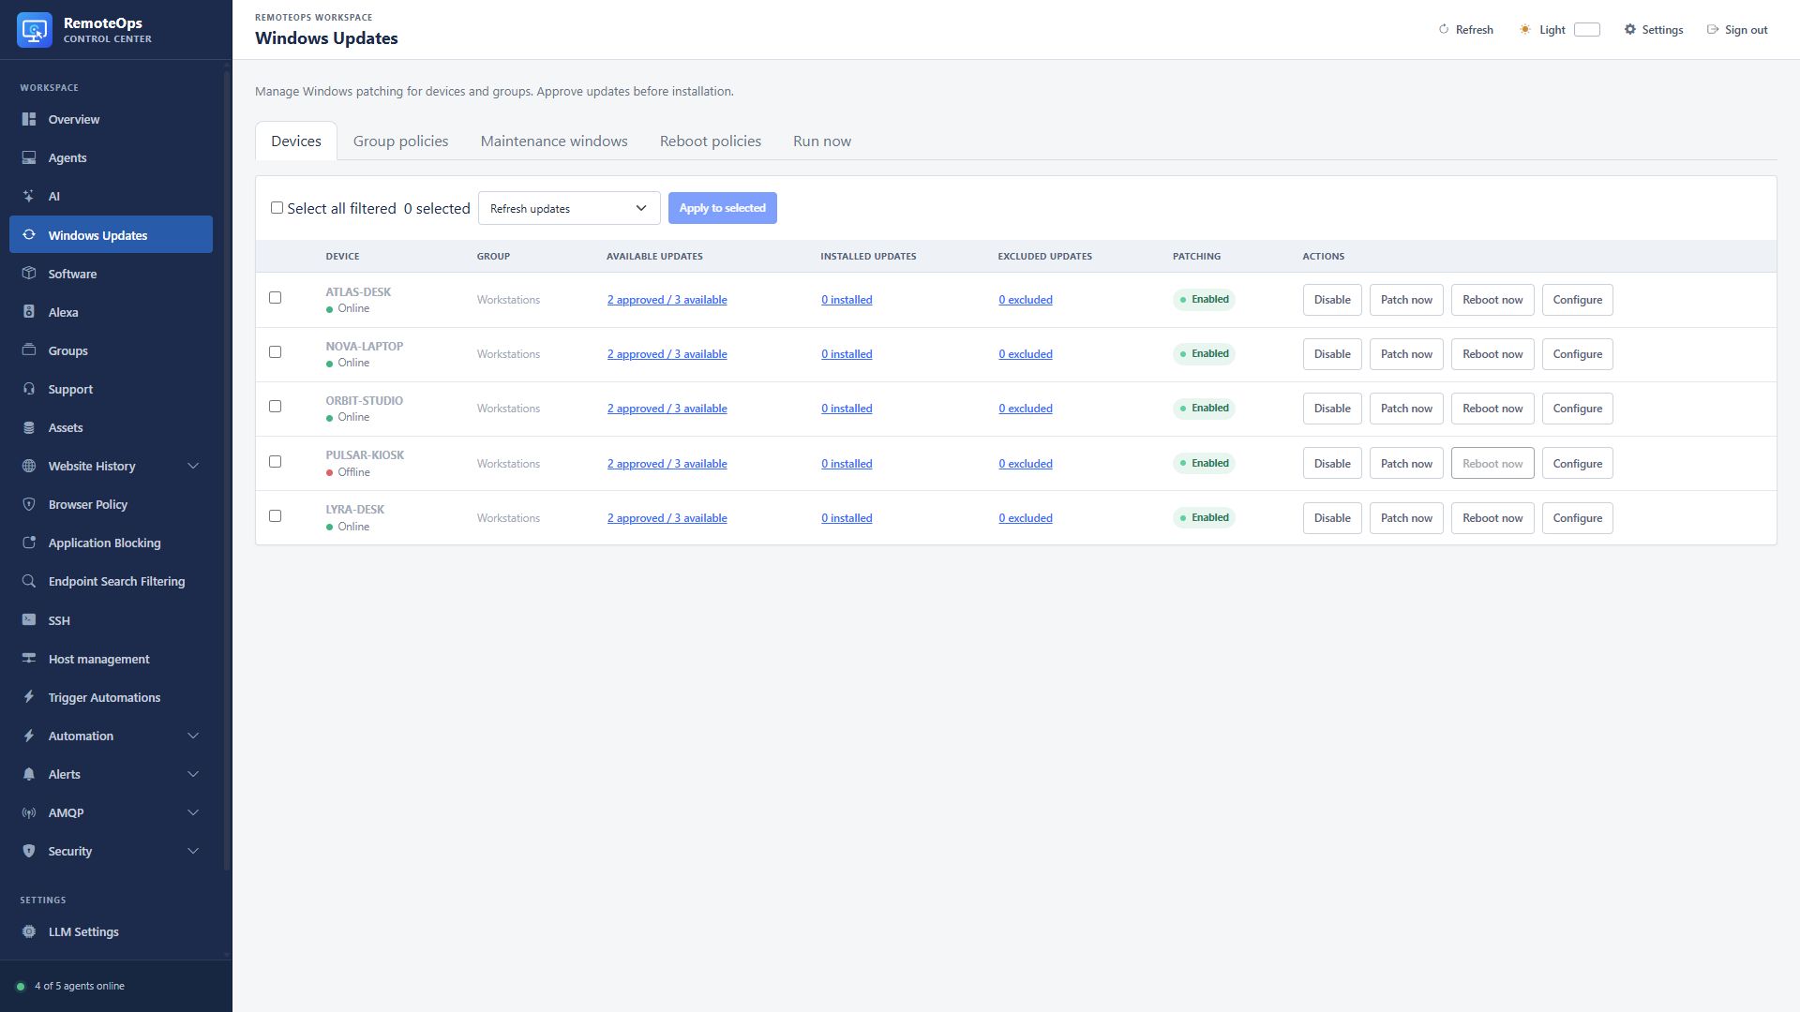This screenshot has height=1012, width=1800.
Task: Click the Endpoint Search Filtering magnifier icon
Action: point(29,581)
